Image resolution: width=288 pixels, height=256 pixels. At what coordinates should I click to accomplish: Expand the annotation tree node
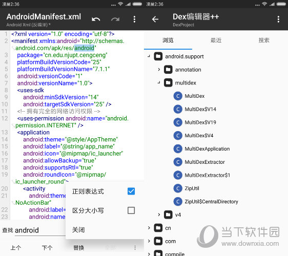(159, 70)
